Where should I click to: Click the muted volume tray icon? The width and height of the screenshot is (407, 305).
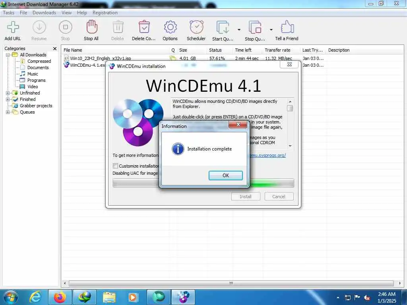click(367, 298)
